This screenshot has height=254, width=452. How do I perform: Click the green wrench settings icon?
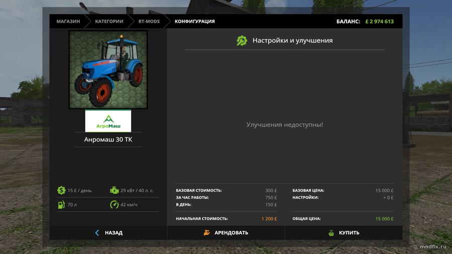(x=242, y=40)
